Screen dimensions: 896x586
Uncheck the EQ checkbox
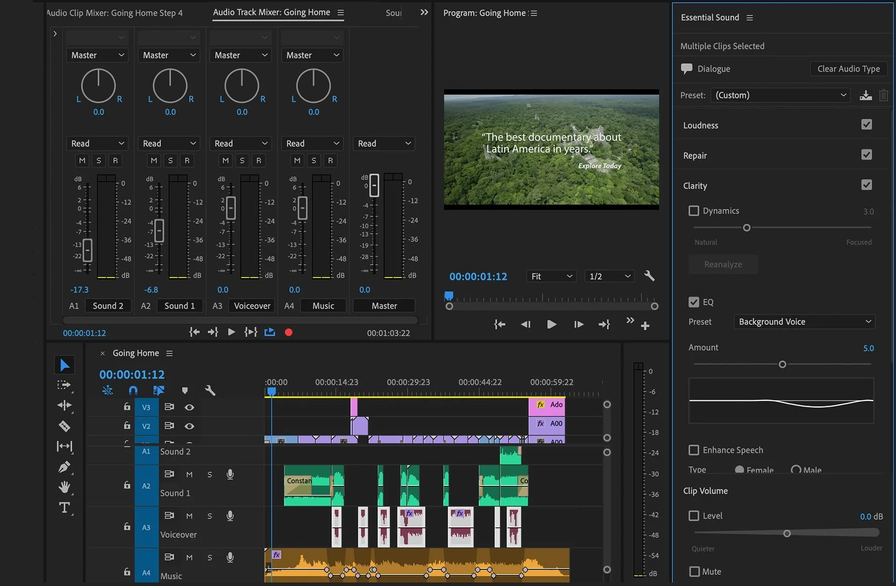point(694,302)
